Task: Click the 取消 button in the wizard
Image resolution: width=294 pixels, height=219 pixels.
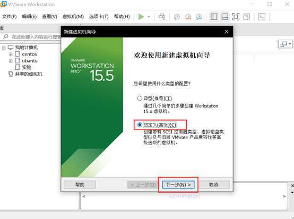Action: click(213, 185)
